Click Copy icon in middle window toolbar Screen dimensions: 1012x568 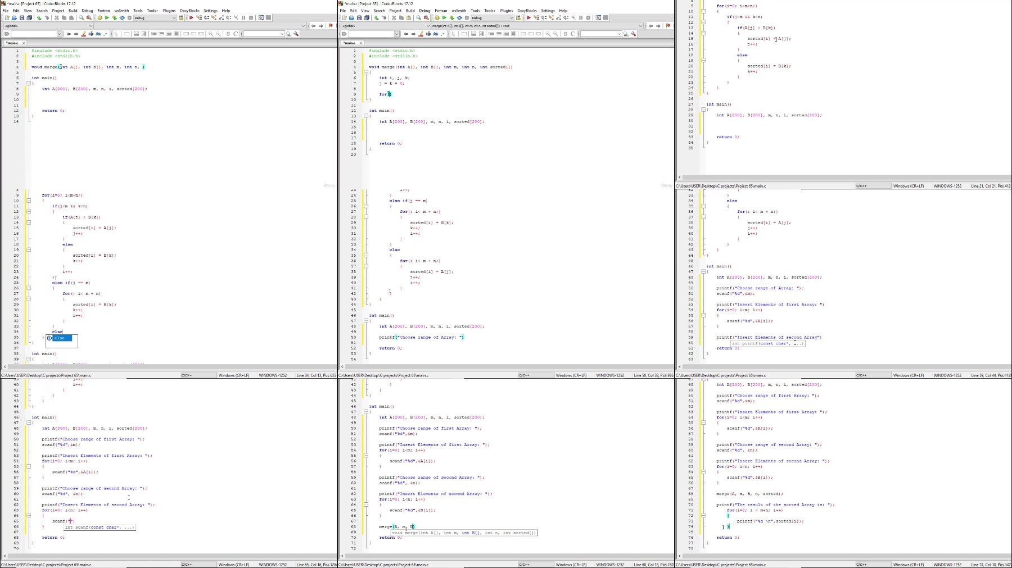pos(401,17)
